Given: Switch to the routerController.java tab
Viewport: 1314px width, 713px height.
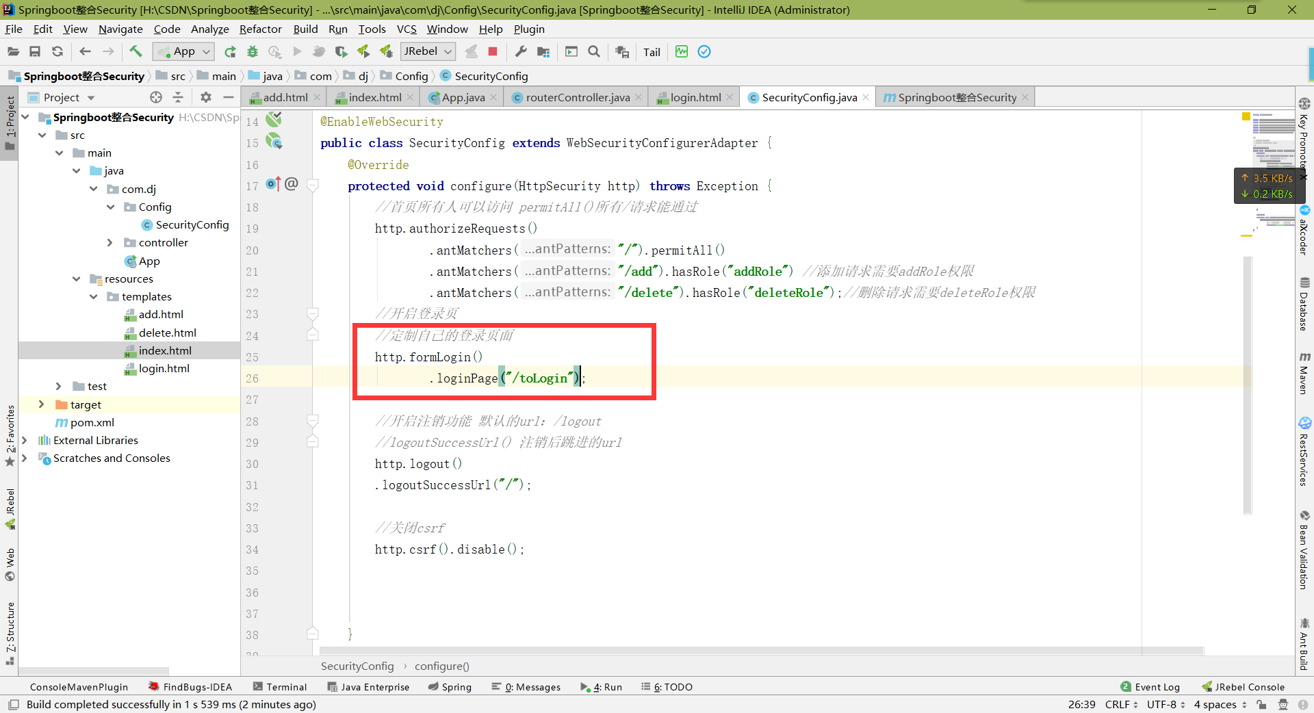Looking at the screenshot, I should click(x=578, y=97).
